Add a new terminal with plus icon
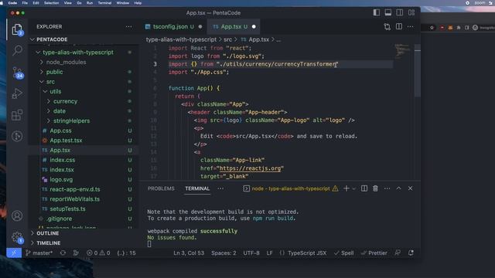The height and width of the screenshot is (278, 495). tap(346, 188)
